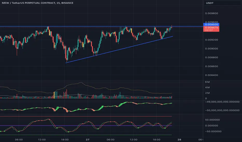Click the -50,000,000,000 indicator axis label
The width and height of the screenshot is (242, 142).
222,111
